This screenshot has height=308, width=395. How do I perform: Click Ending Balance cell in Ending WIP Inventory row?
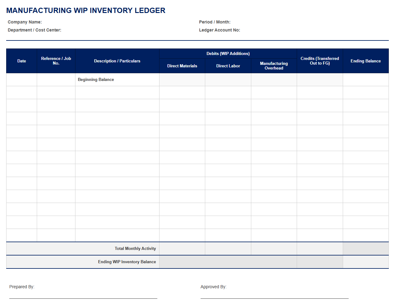(x=366, y=262)
